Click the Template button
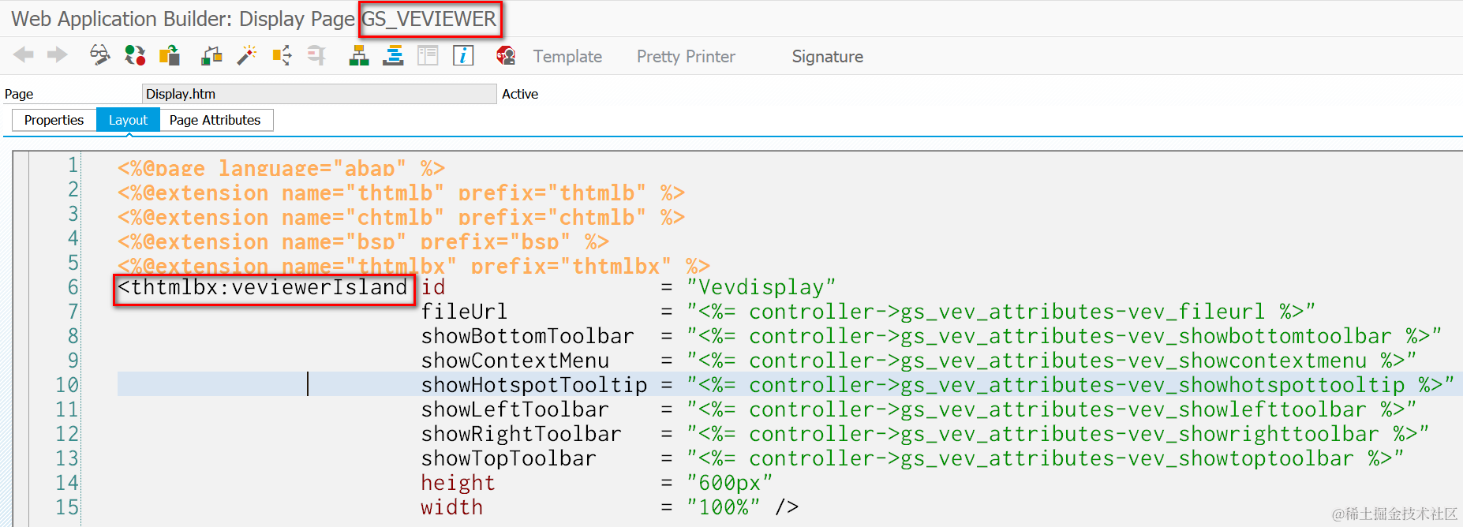Viewport: 1463px width, 527px height. pyautogui.click(x=567, y=57)
